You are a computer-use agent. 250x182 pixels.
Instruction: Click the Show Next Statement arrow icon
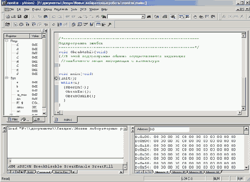click(53, 24)
